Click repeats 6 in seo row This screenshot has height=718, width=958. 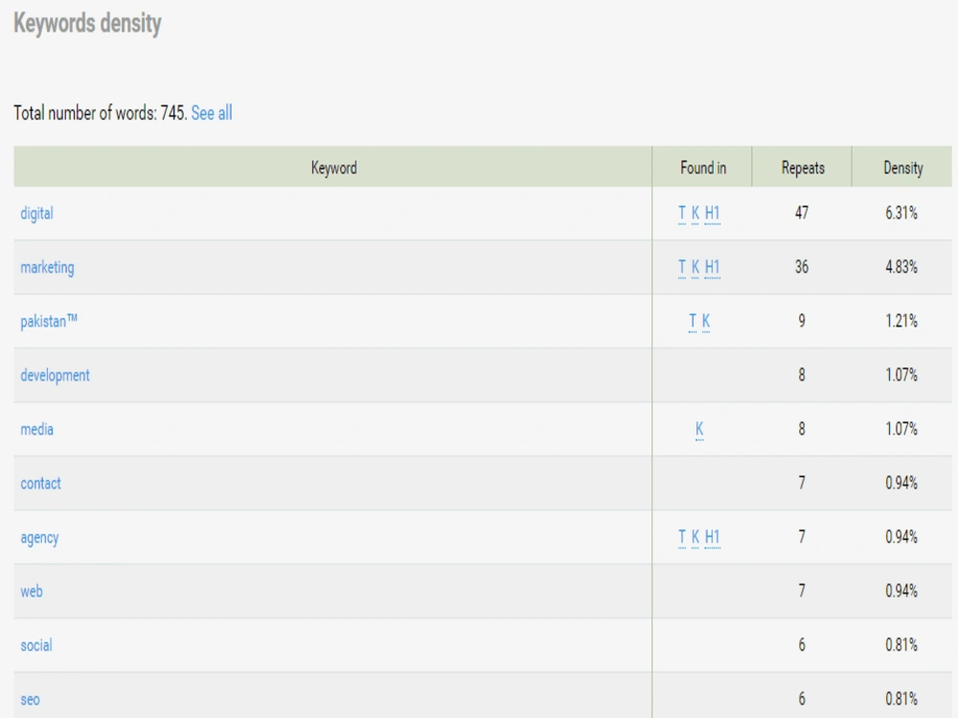[x=802, y=699]
